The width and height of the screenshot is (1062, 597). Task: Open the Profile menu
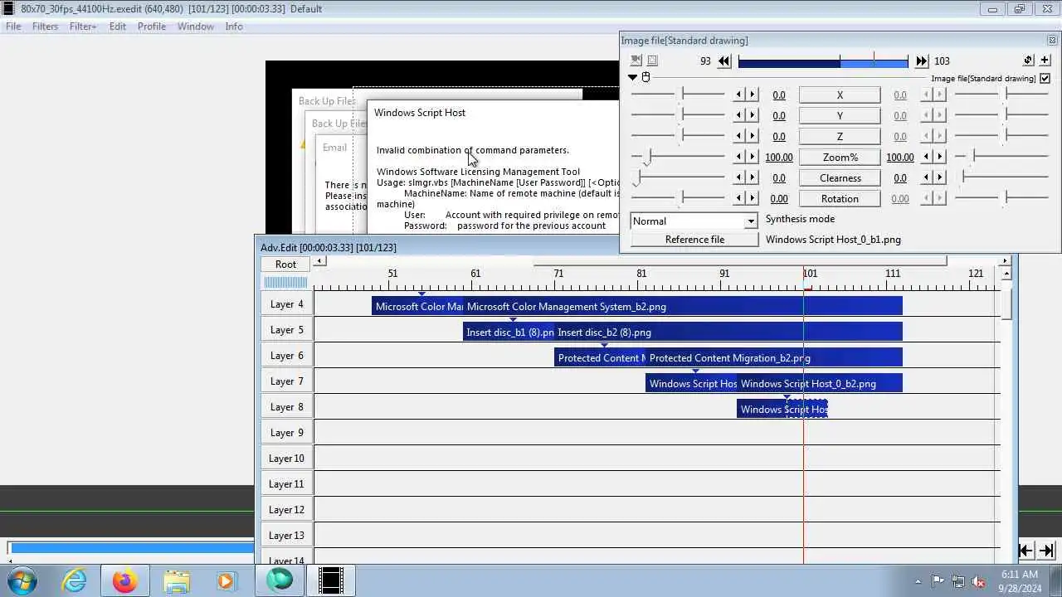pos(152,27)
